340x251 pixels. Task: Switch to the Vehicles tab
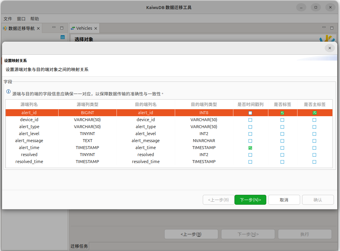(x=84, y=28)
